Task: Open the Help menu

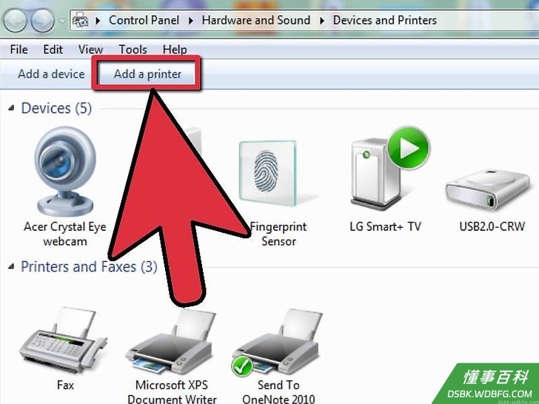Action: coord(175,50)
